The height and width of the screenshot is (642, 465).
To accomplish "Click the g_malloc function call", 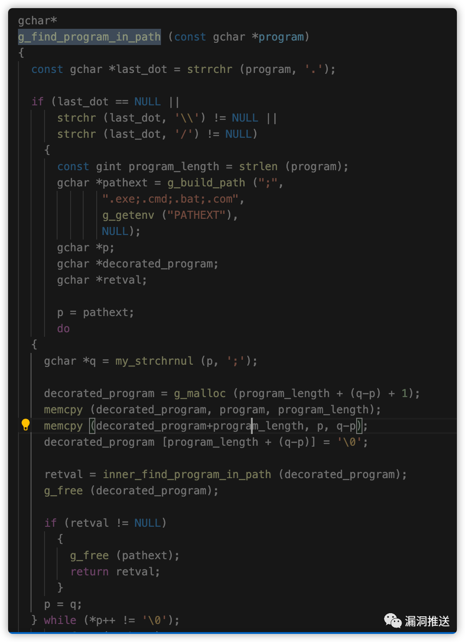I will (200, 393).
